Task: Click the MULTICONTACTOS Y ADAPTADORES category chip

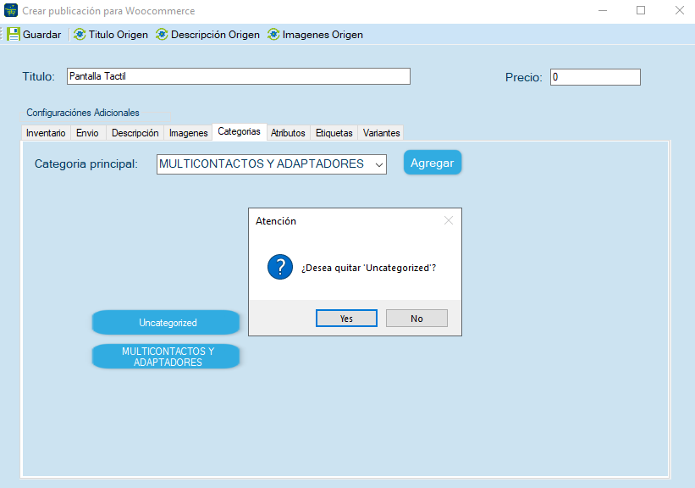Action: coord(166,356)
